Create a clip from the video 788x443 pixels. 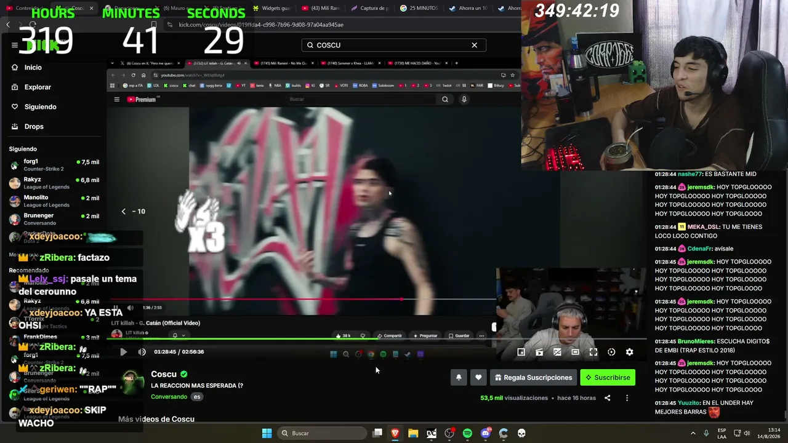539,352
